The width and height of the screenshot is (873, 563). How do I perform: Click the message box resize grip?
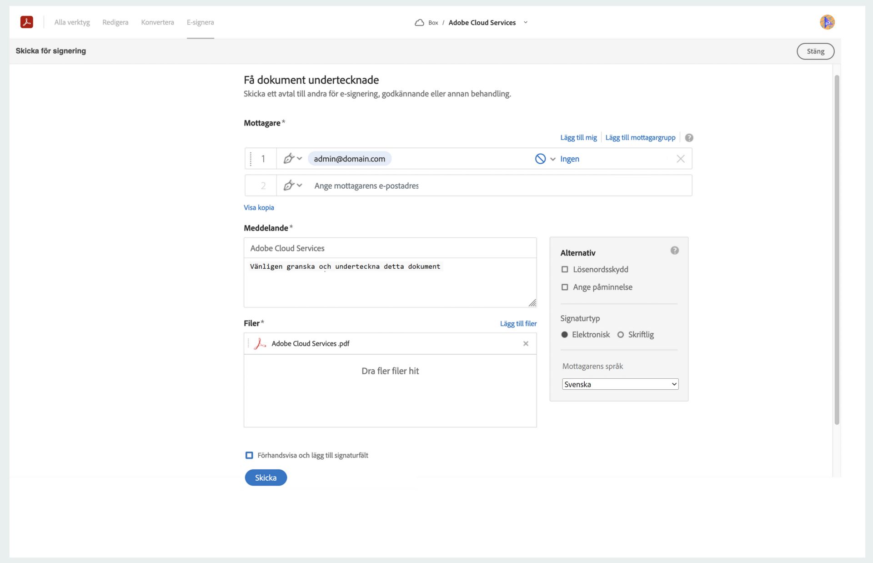tap(532, 303)
